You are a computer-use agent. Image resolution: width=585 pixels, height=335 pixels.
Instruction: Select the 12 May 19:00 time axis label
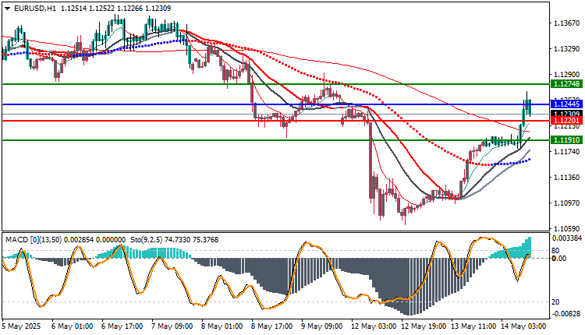pos(424,326)
